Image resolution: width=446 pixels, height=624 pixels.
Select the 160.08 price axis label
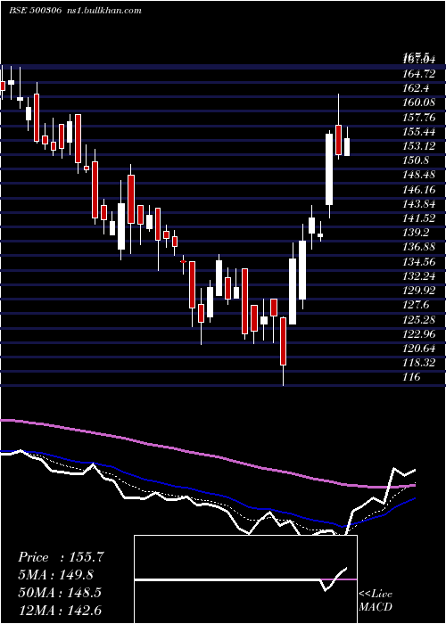tap(419, 103)
